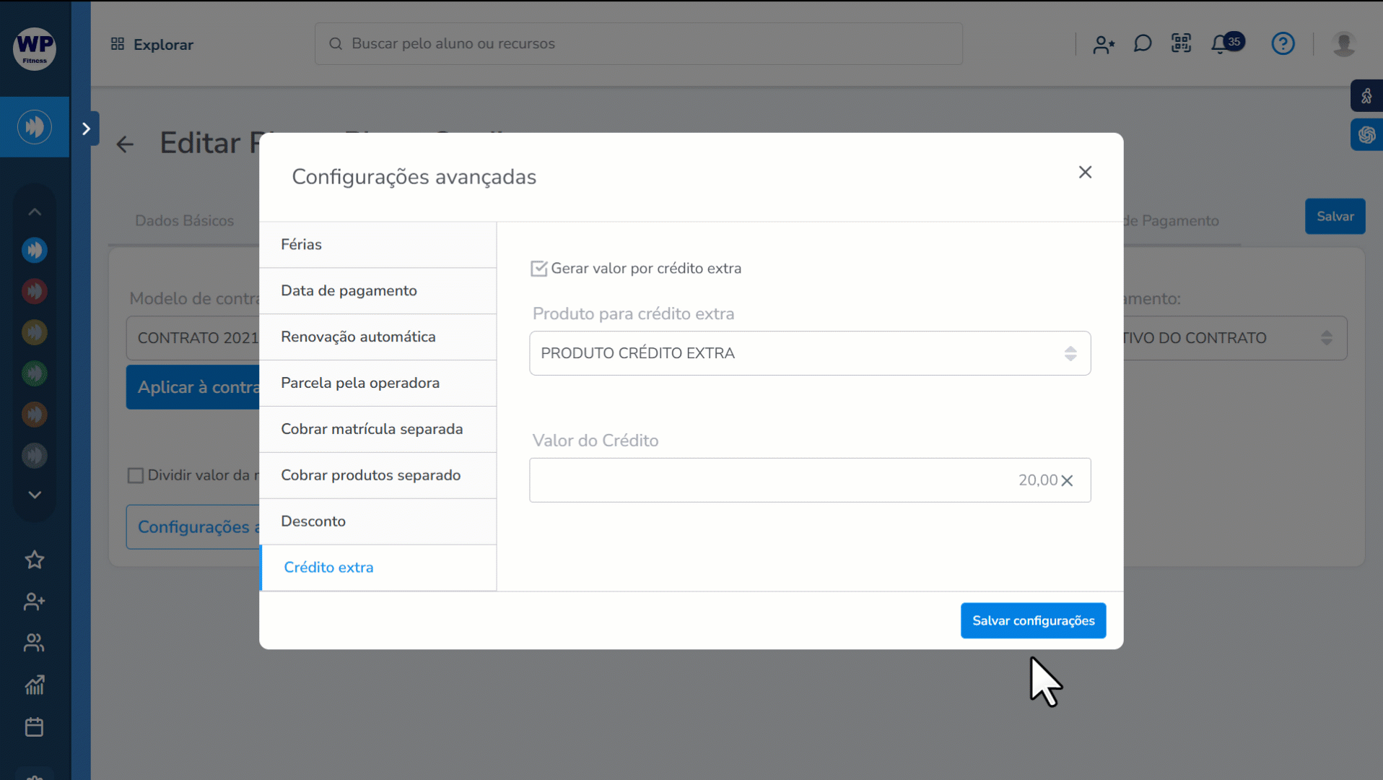Viewport: 1383px width, 780px height.
Task: Open the help question mark icon
Action: [x=1283, y=44]
